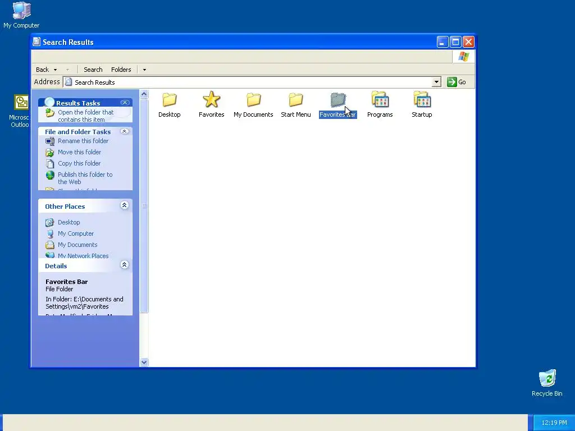The image size is (575, 431).
Task: Click Publish this folder to the Web
Action: pos(85,178)
